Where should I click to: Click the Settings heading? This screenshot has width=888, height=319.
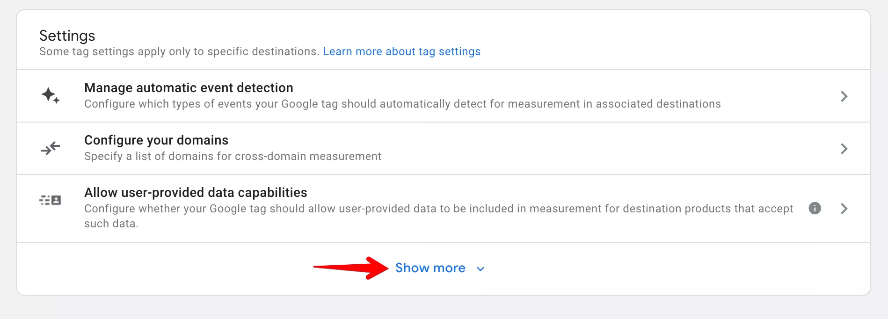(67, 36)
